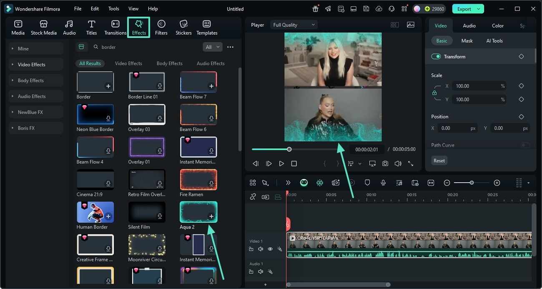The image size is (542, 289).
Task: Add the Aqua 2 effect thumbnail
Action: coord(198,212)
